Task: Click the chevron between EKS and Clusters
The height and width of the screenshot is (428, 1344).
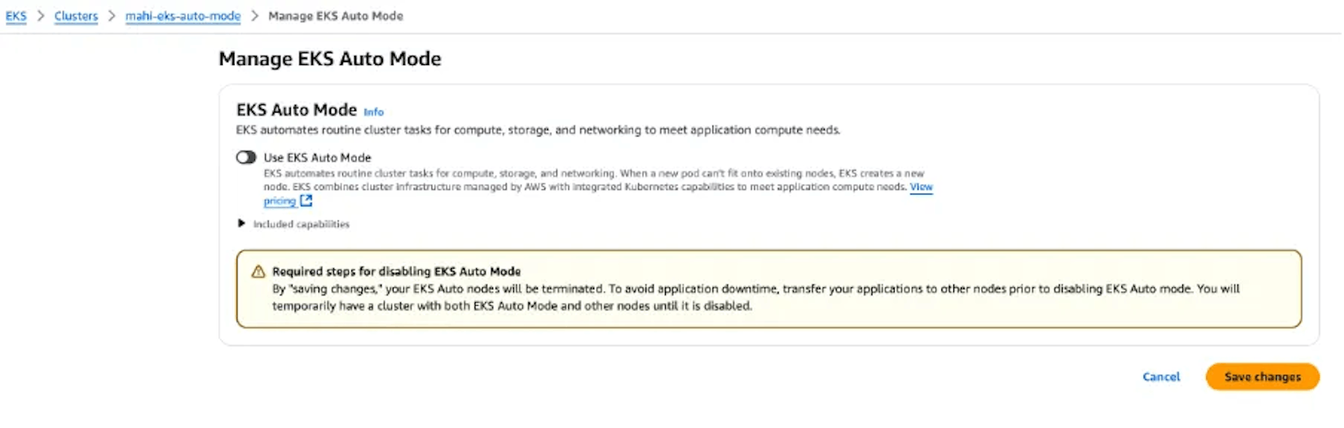Action: click(x=41, y=15)
